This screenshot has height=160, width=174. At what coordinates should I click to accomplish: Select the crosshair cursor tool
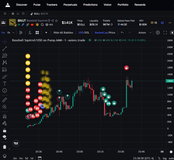pos(5,42)
